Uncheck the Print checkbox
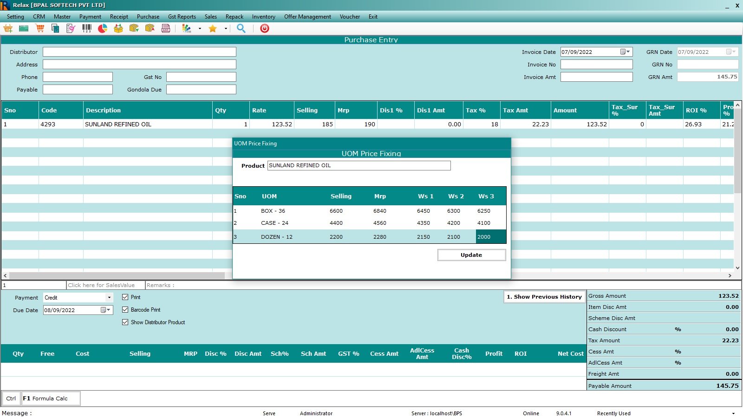This screenshot has width=743, height=418. 125,297
